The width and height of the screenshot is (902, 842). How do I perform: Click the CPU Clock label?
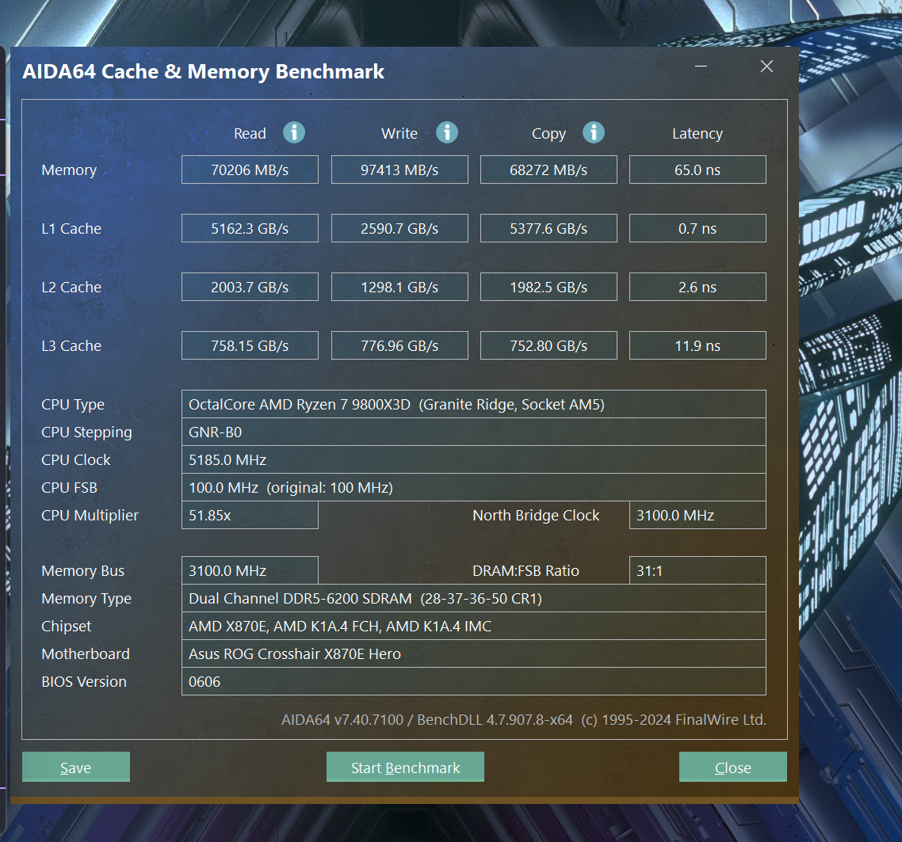[x=76, y=459]
